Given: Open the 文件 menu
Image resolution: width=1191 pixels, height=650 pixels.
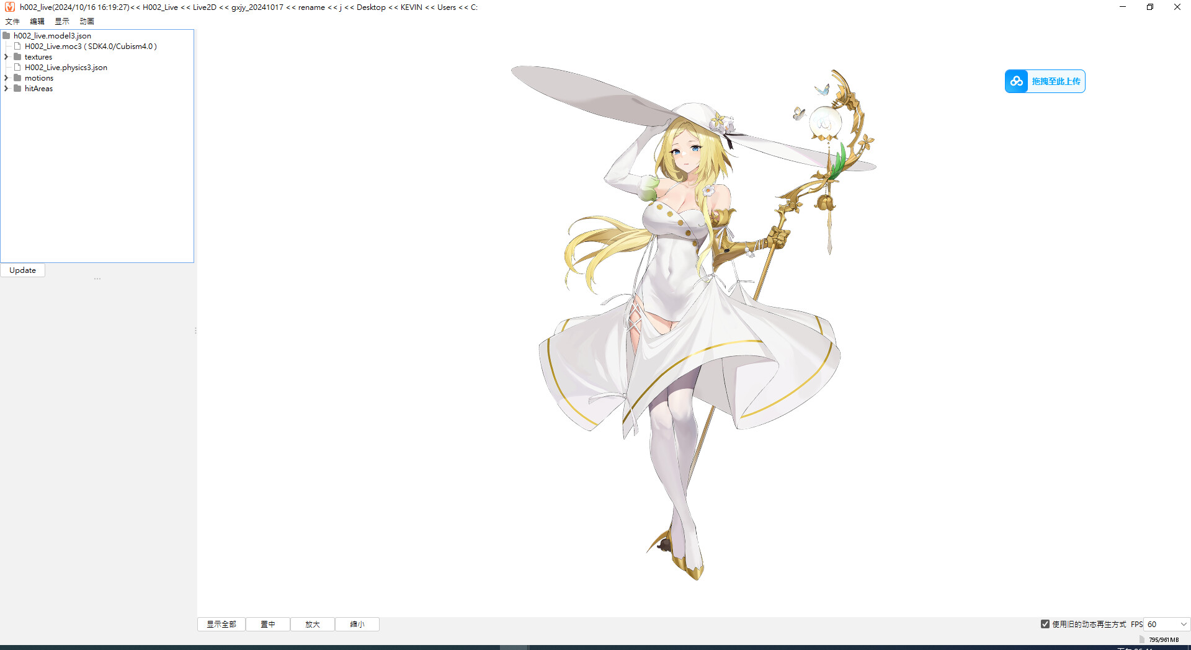Looking at the screenshot, I should point(12,21).
